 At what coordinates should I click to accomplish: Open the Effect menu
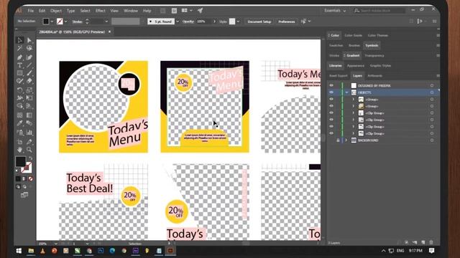point(101,11)
